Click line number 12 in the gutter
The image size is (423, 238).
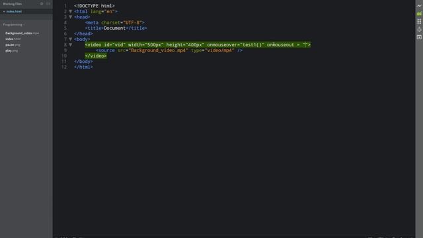64,67
